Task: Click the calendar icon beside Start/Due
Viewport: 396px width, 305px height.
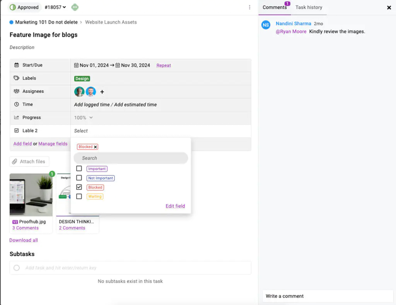Action: [16, 65]
